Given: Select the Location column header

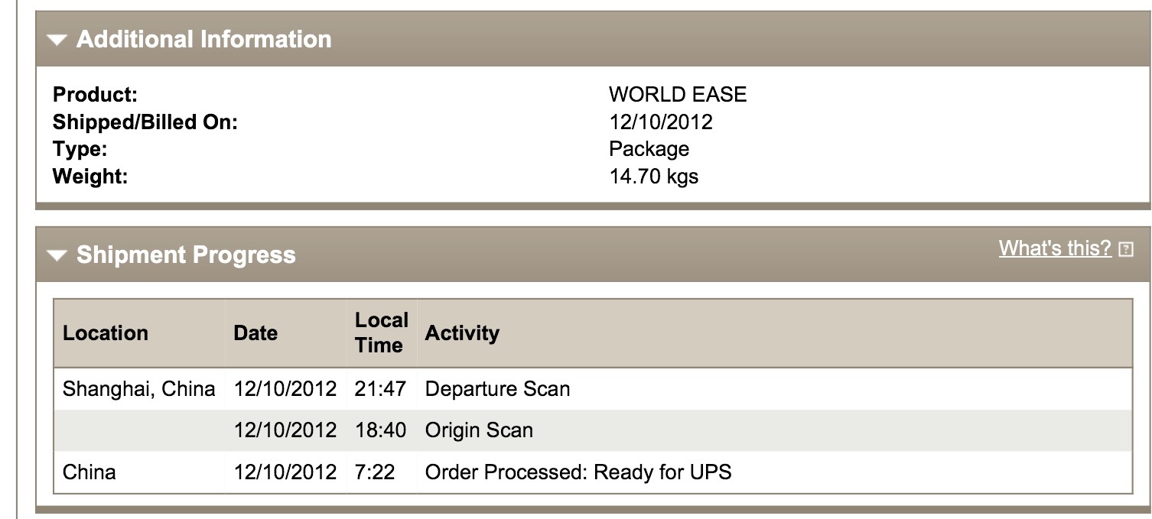Looking at the screenshot, I should coord(106,333).
